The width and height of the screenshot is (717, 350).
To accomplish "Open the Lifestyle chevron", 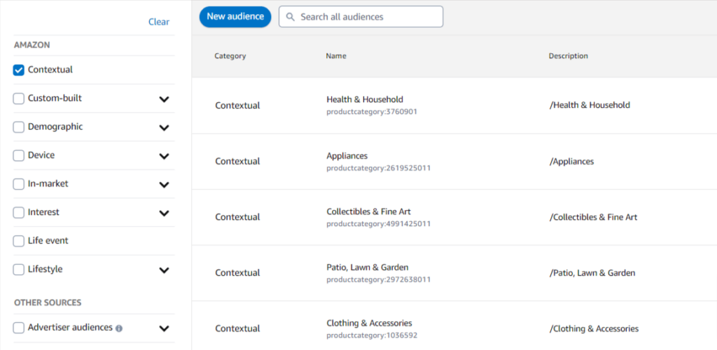I will [x=164, y=270].
